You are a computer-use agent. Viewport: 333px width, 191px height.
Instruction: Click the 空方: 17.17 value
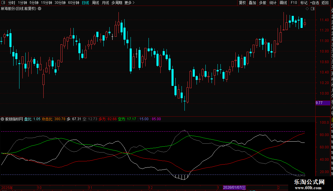pos(127,119)
